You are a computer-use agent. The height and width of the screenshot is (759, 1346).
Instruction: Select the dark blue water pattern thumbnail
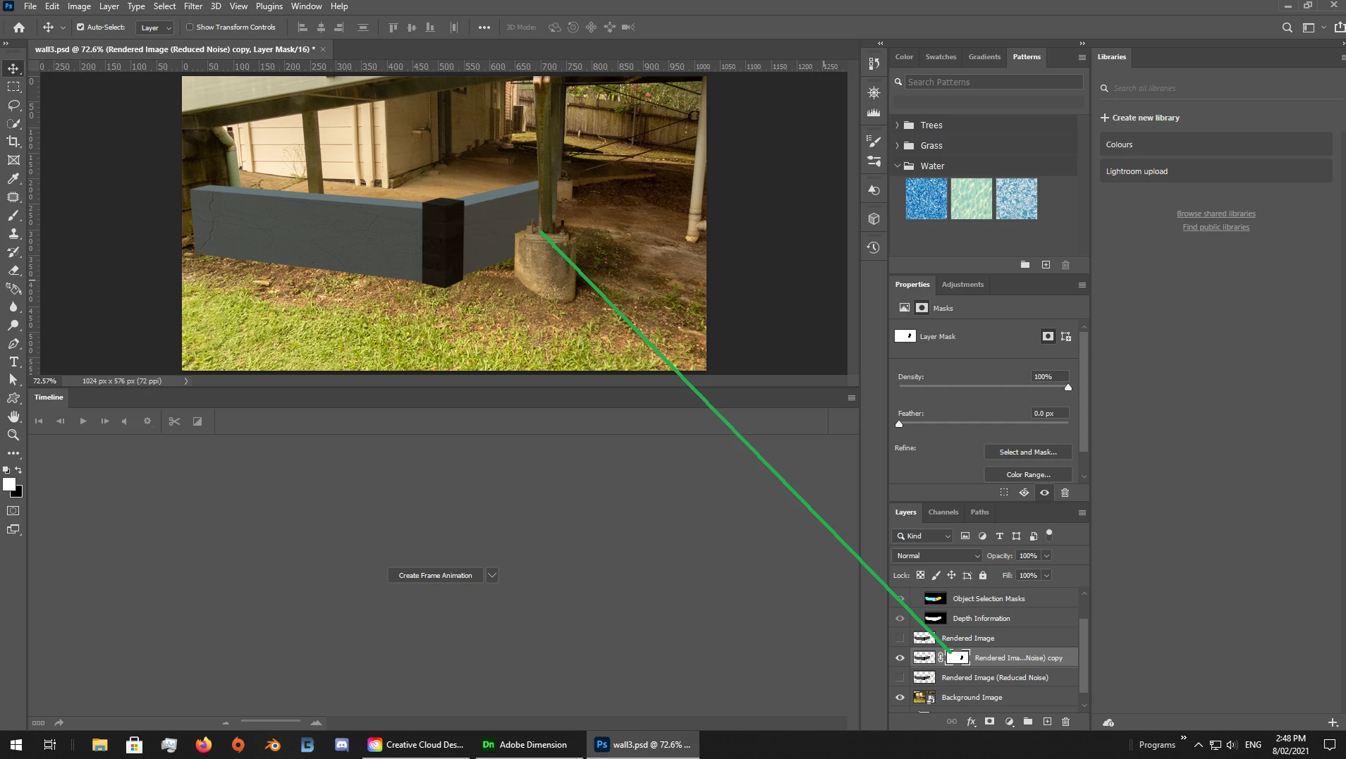926,199
